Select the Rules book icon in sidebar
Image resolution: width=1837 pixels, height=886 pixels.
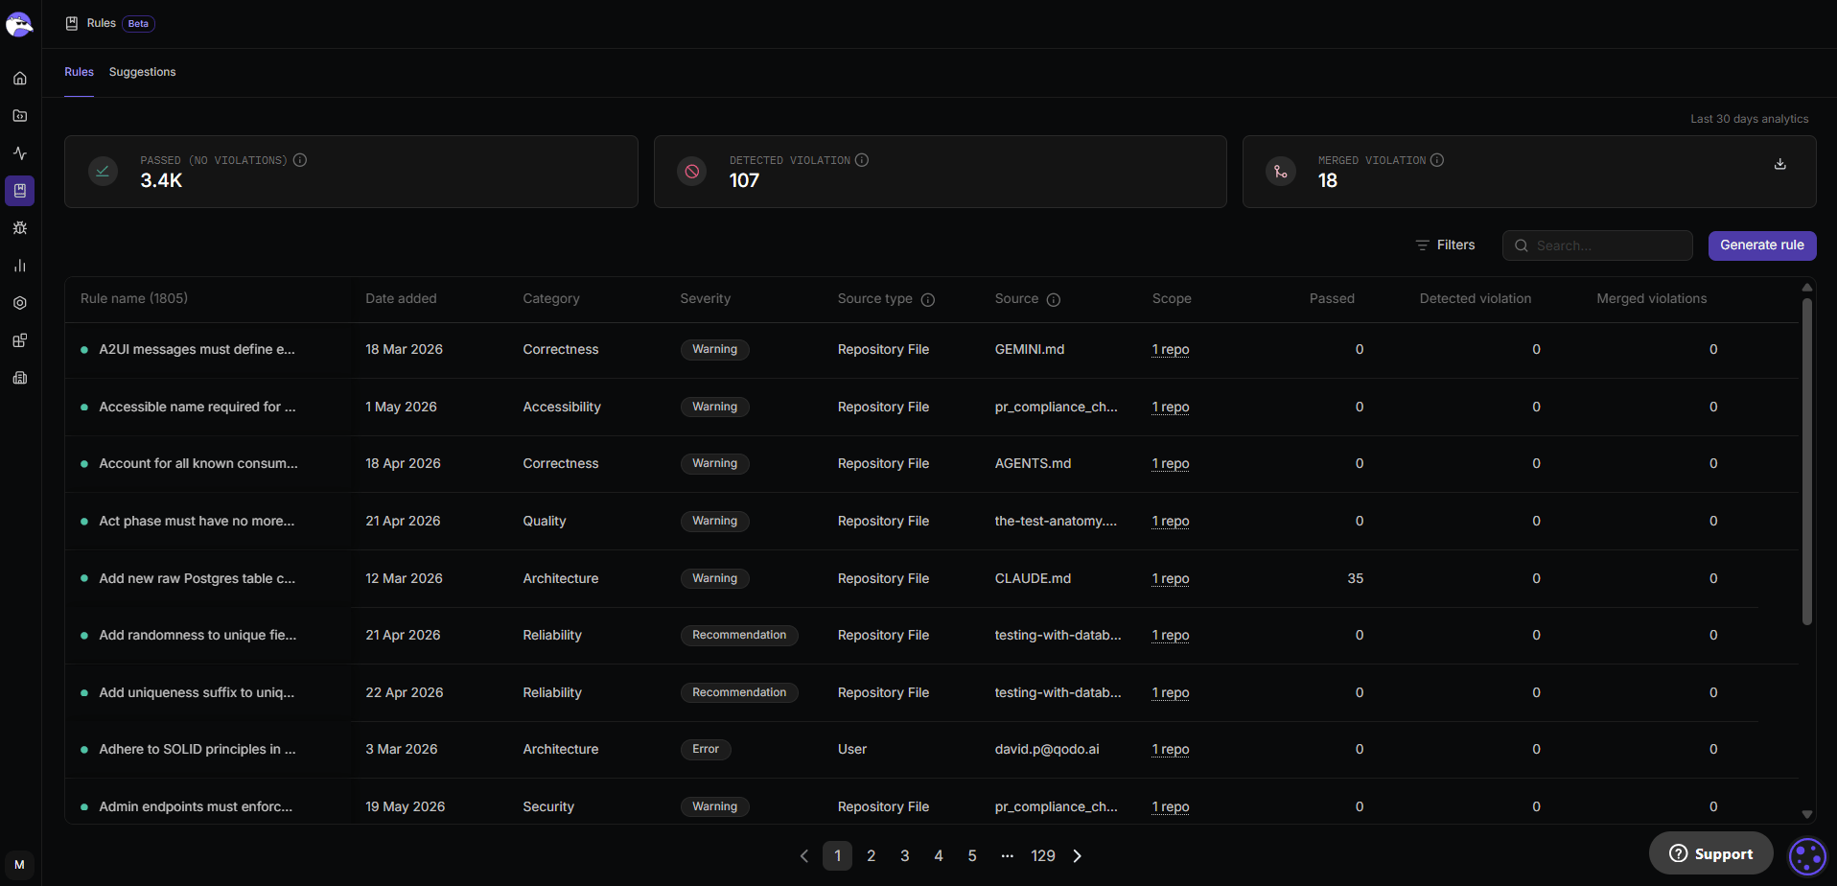[19, 191]
